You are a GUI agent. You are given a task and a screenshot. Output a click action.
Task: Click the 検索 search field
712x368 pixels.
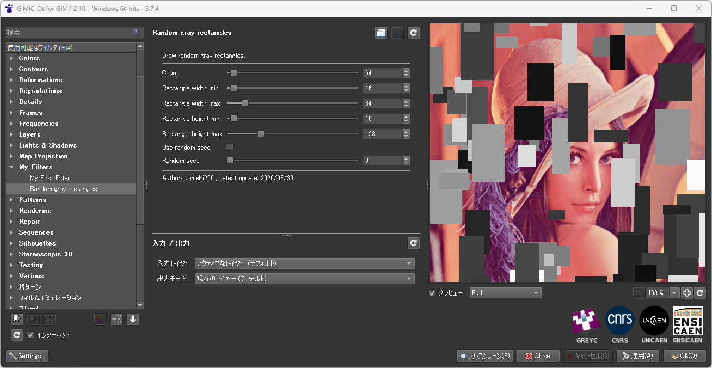tap(69, 33)
